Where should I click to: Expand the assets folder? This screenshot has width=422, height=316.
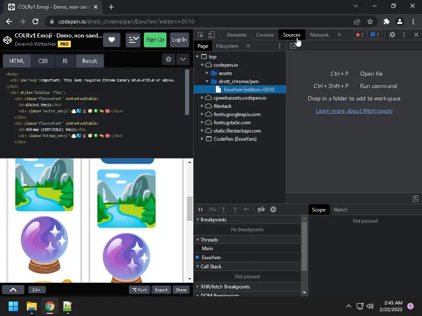(x=207, y=73)
